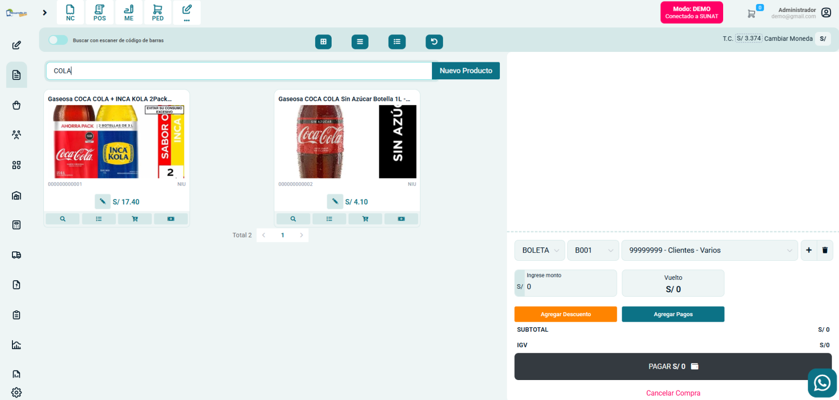Click the grid view icon button

(323, 42)
